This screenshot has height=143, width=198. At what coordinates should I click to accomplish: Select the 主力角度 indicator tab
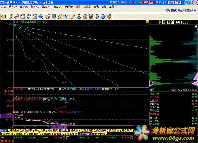[84, 134]
